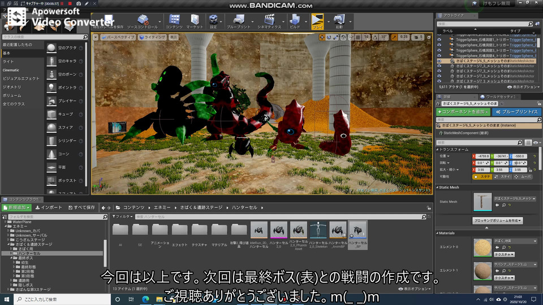
Task: Open the Perspective (パースペクティブ) view dropdown
Action: pos(118,37)
